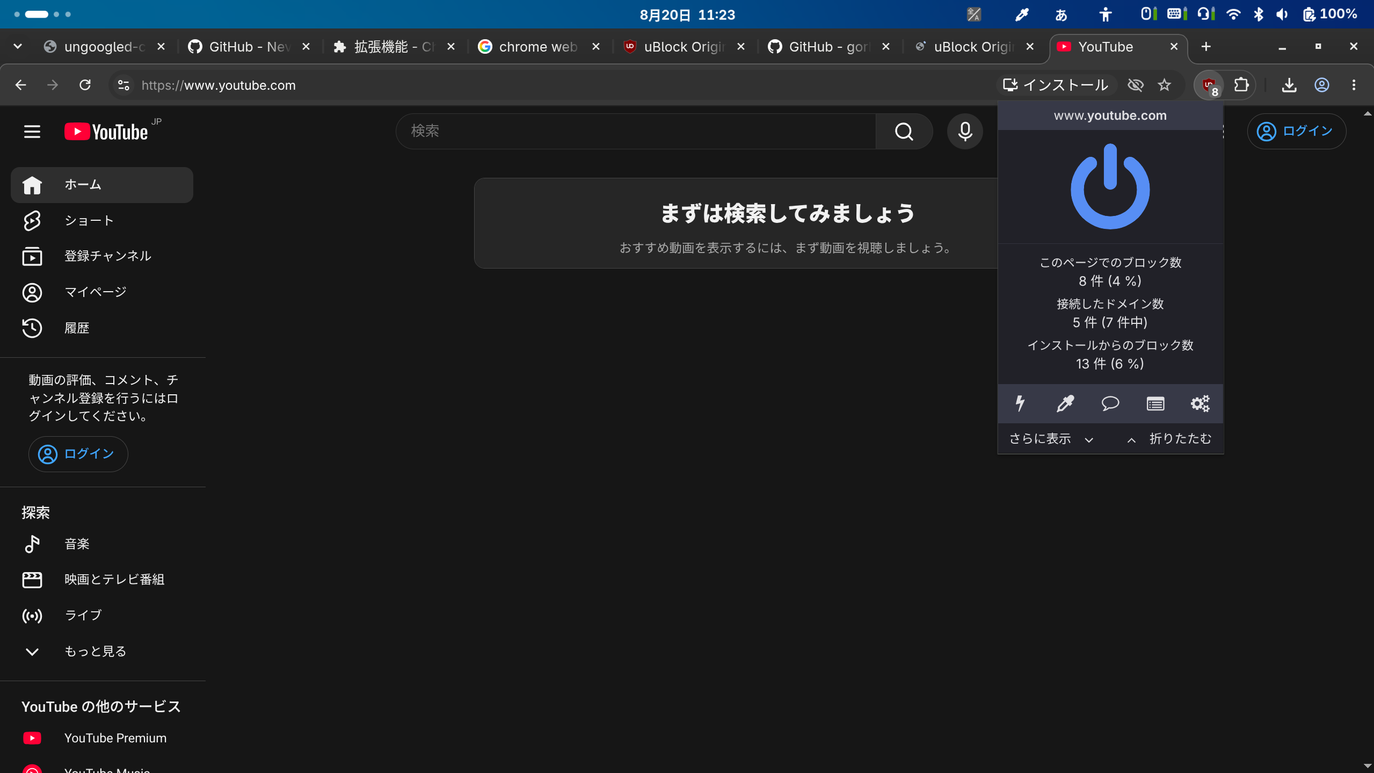Click the あ input method indicator
Viewport: 1374px width, 773px height.
tap(1061, 15)
